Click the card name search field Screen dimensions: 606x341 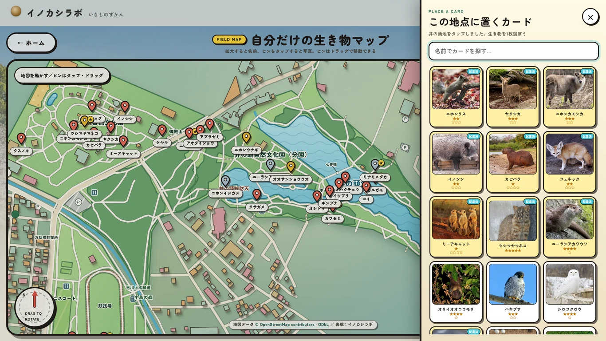coord(514,51)
